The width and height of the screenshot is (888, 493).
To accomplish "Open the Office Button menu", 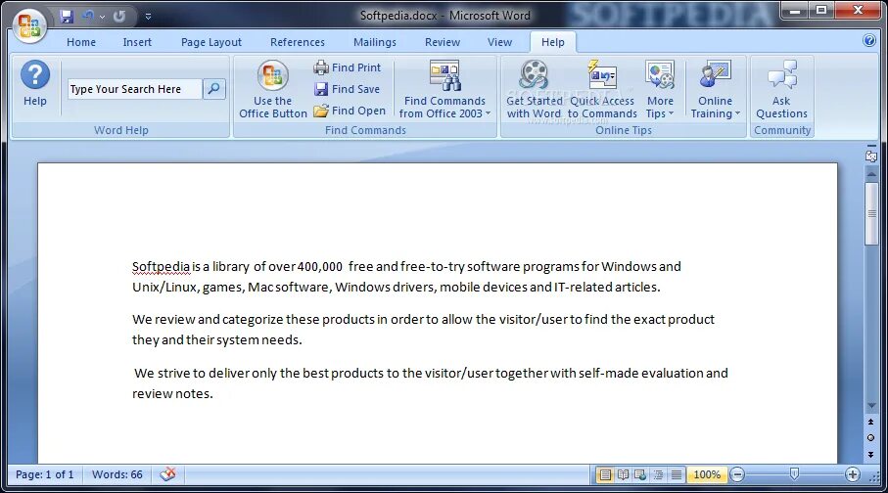I will (29, 25).
